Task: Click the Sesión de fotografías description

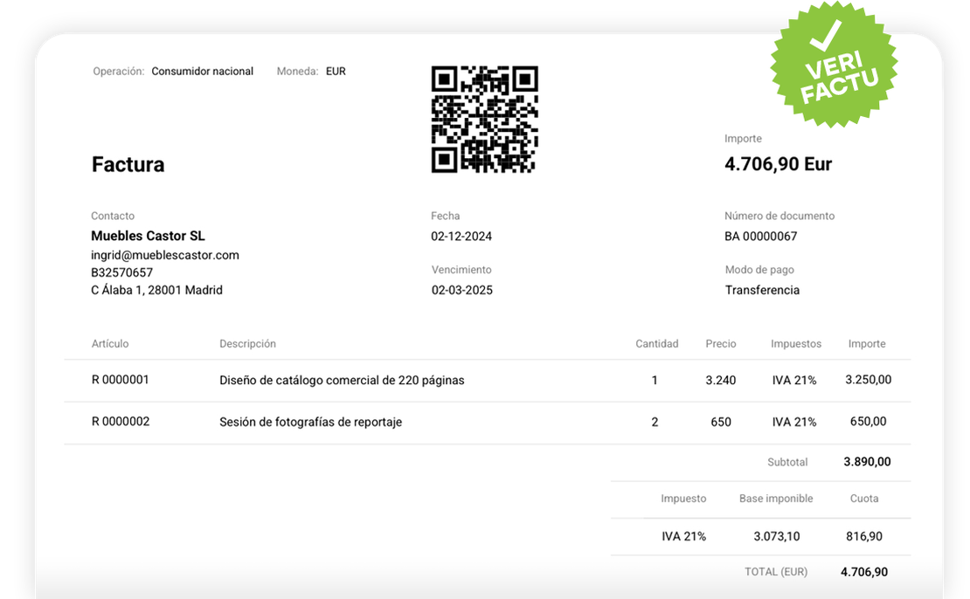Action: click(310, 423)
